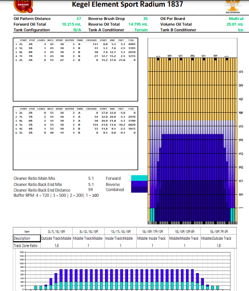Click the '13L-17L:18L-18R' column header
The image size is (249, 291).
click(x=120, y=232)
